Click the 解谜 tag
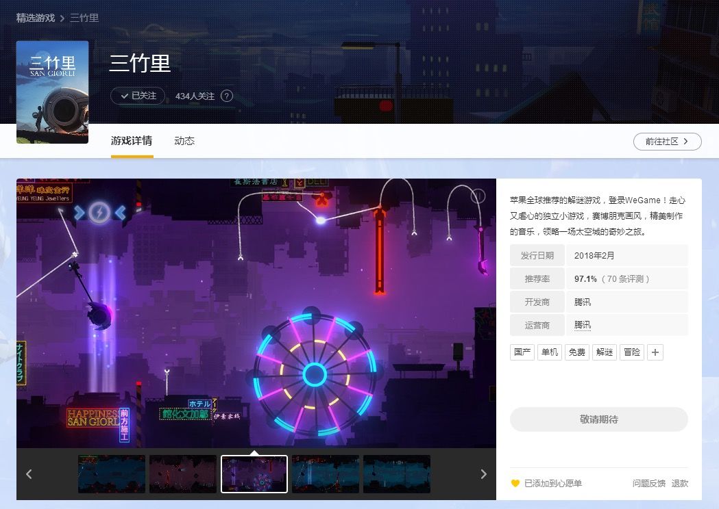 605,352
